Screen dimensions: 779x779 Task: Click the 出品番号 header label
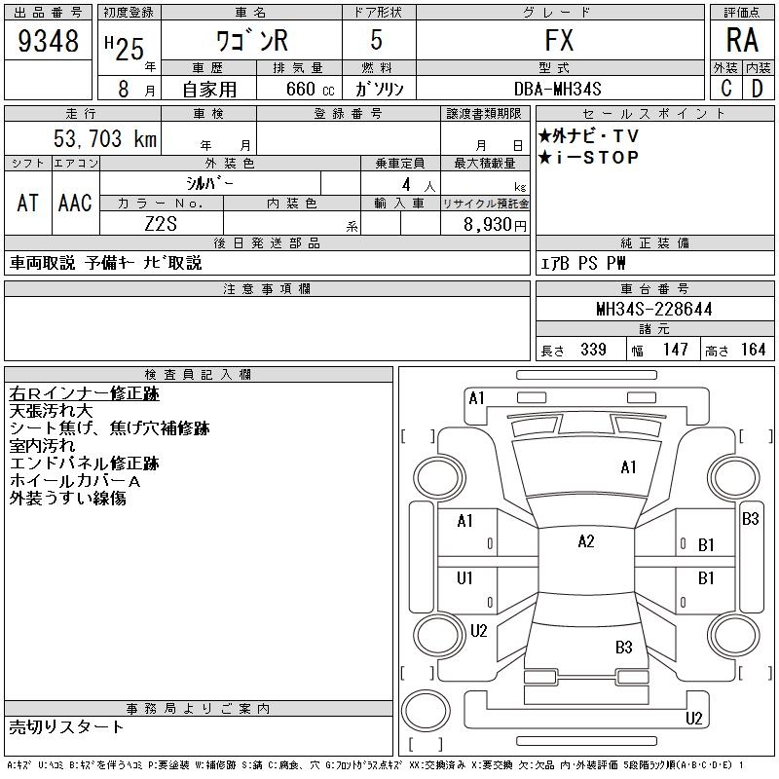pos(48,13)
